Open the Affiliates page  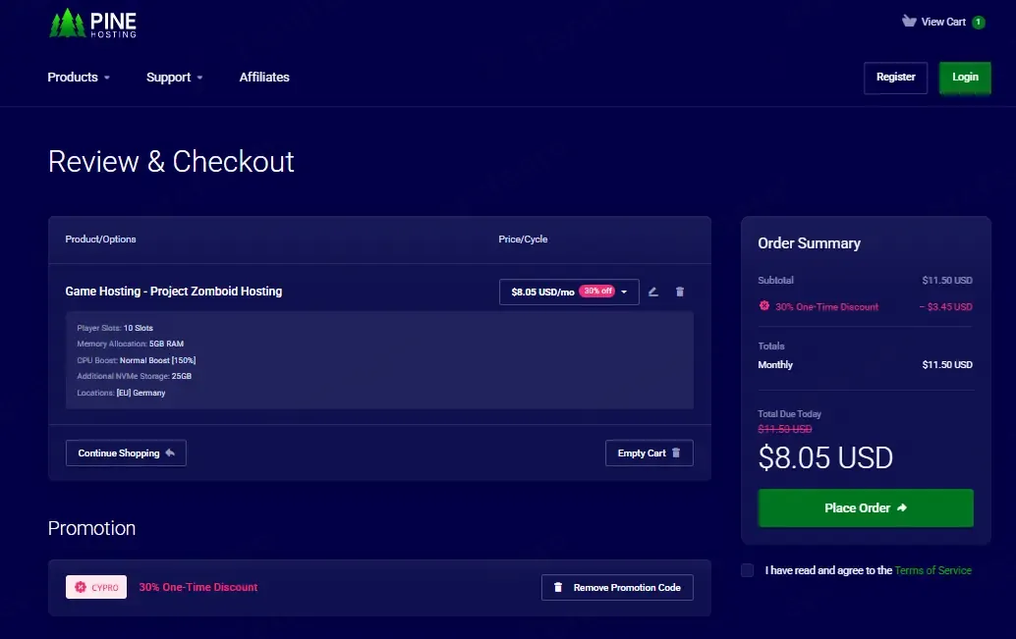pos(264,77)
